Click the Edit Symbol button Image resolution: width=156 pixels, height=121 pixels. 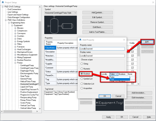click(98, 17)
